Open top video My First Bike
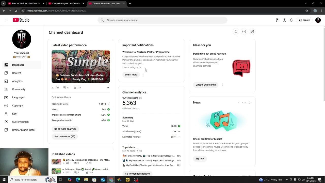Screen dimensions: 325x183 point(151,165)
